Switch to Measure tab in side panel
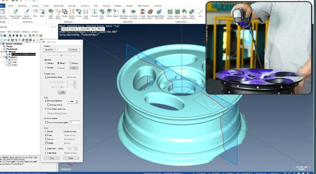Viewport: 316px width, 174px height. 26,32
